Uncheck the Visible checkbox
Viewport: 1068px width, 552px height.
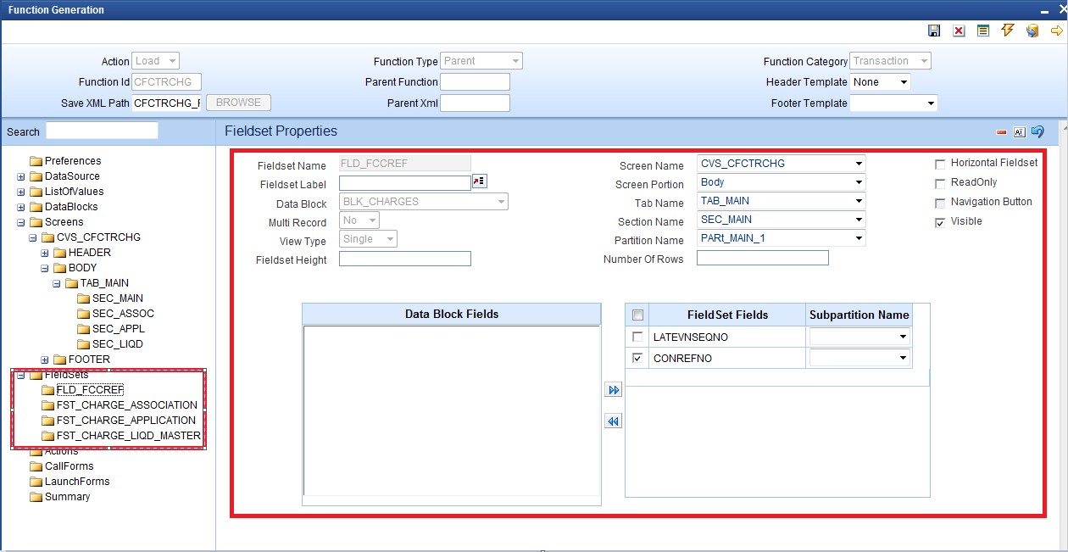[x=940, y=222]
